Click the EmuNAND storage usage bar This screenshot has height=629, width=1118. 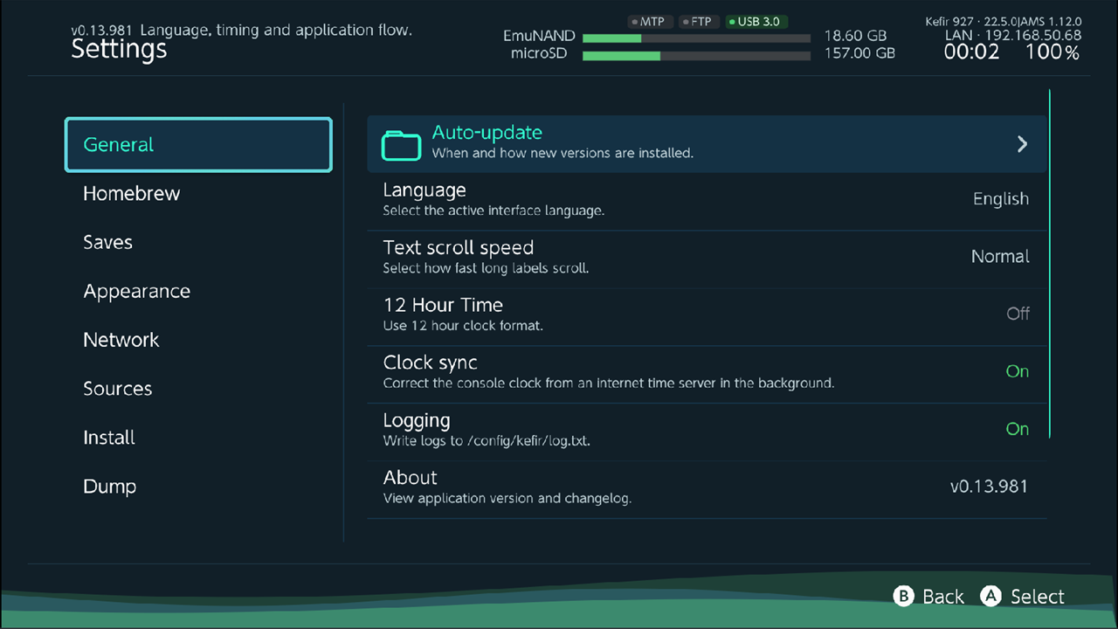point(697,38)
